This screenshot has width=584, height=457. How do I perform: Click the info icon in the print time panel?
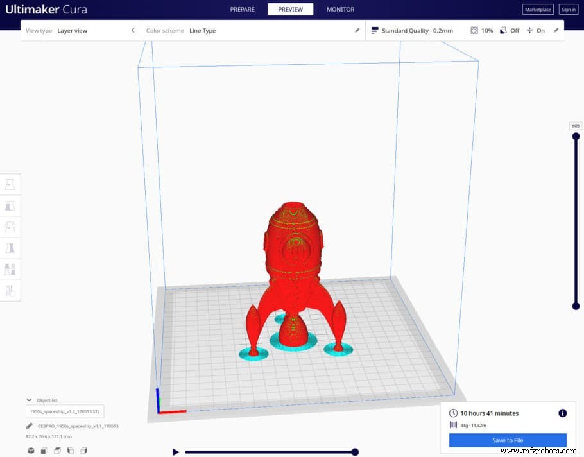point(563,413)
